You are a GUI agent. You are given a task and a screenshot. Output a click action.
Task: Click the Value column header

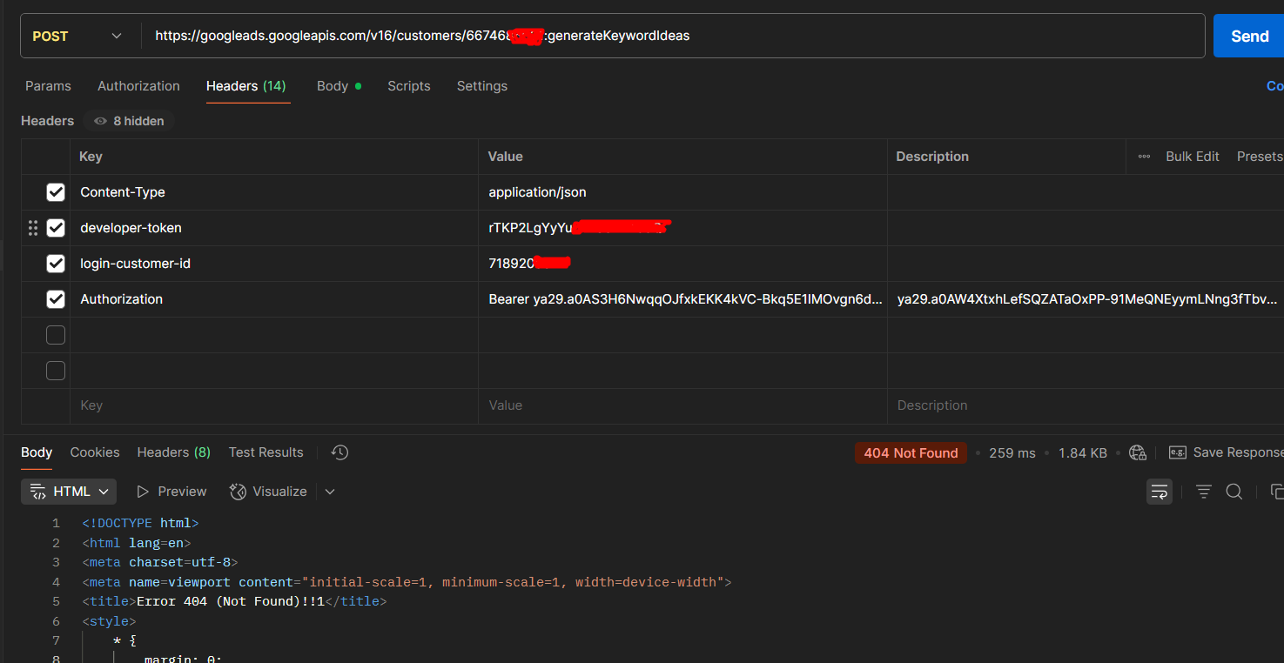505,157
